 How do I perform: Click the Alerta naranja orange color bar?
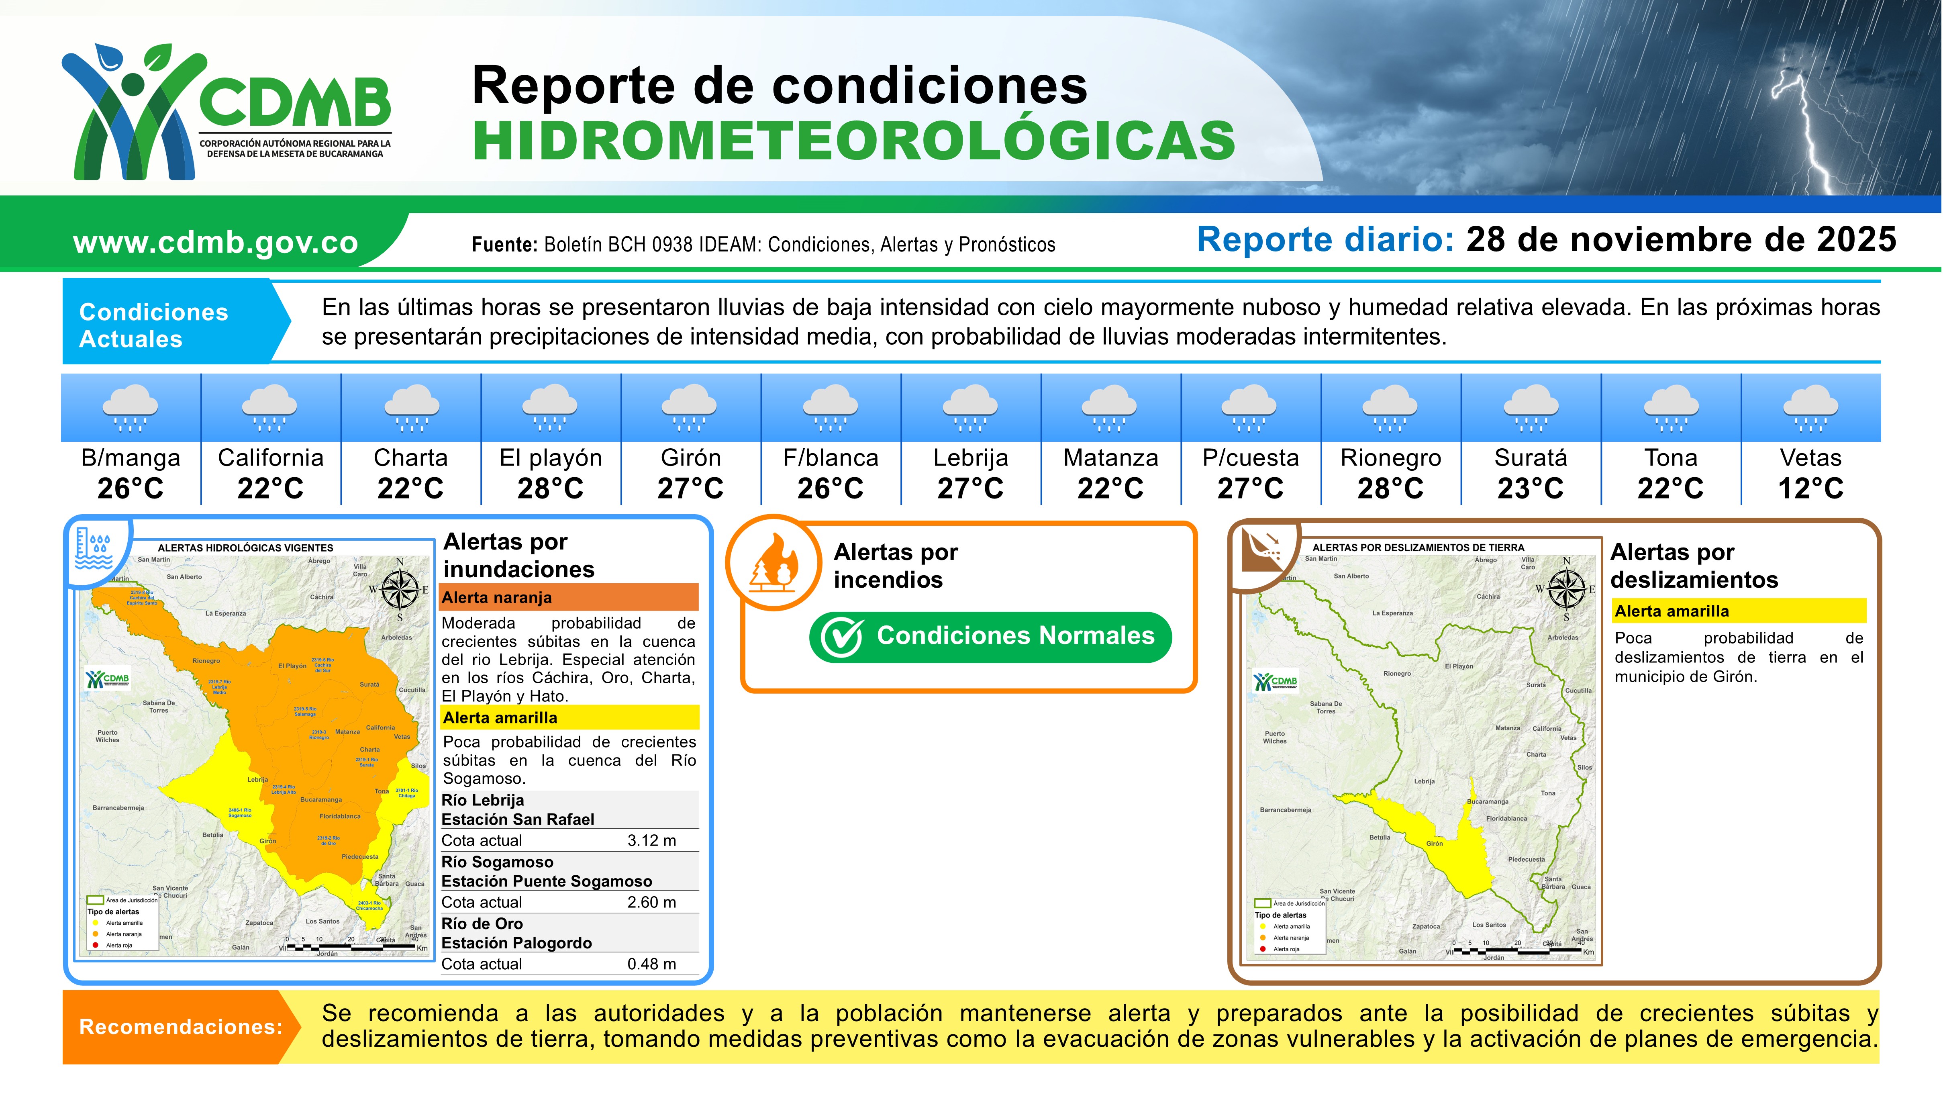pyautogui.click(x=569, y=597)
